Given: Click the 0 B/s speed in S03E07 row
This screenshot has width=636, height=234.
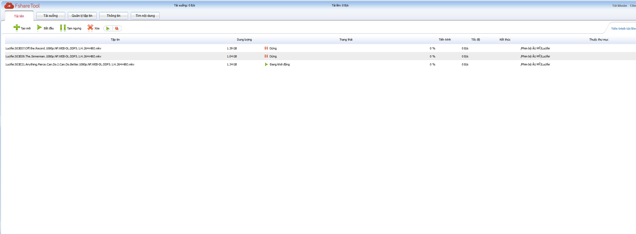Looking at the screenshot, I should [465, 48].
